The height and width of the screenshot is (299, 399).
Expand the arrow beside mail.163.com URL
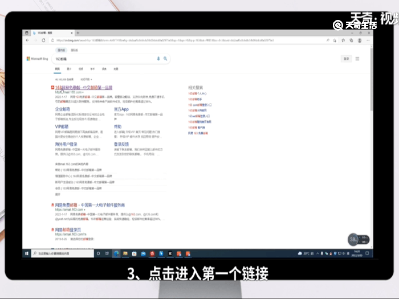[x=83, y=92]
